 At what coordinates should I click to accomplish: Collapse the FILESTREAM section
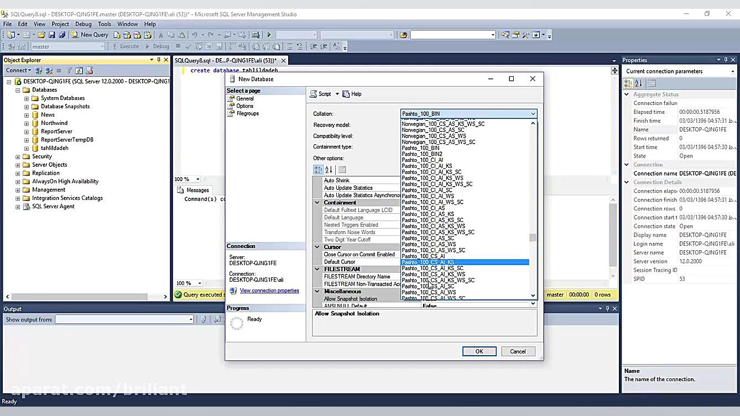(x=317, y=269)
